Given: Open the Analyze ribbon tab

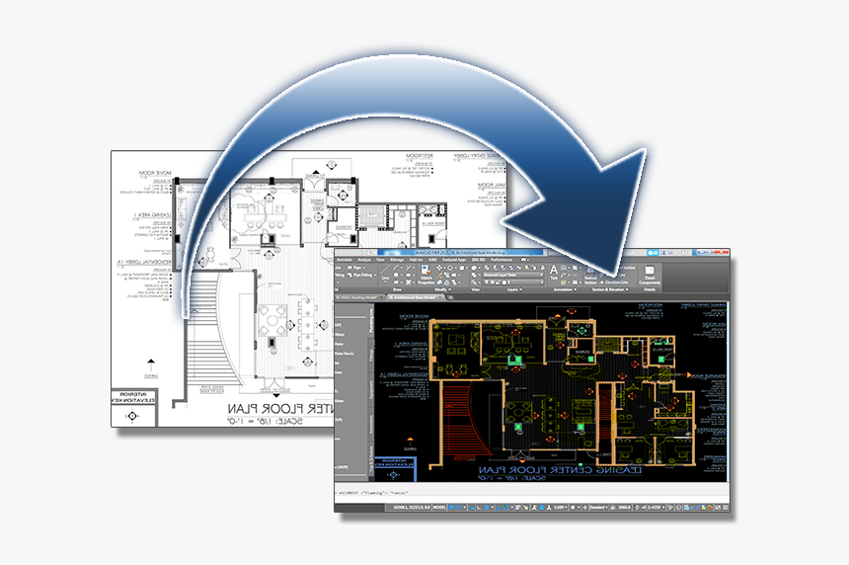Looking at the screenshot, I should [x=364, y=260].
